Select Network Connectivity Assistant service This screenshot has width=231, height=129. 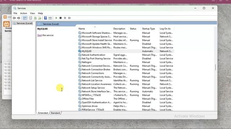pos(126,77)
